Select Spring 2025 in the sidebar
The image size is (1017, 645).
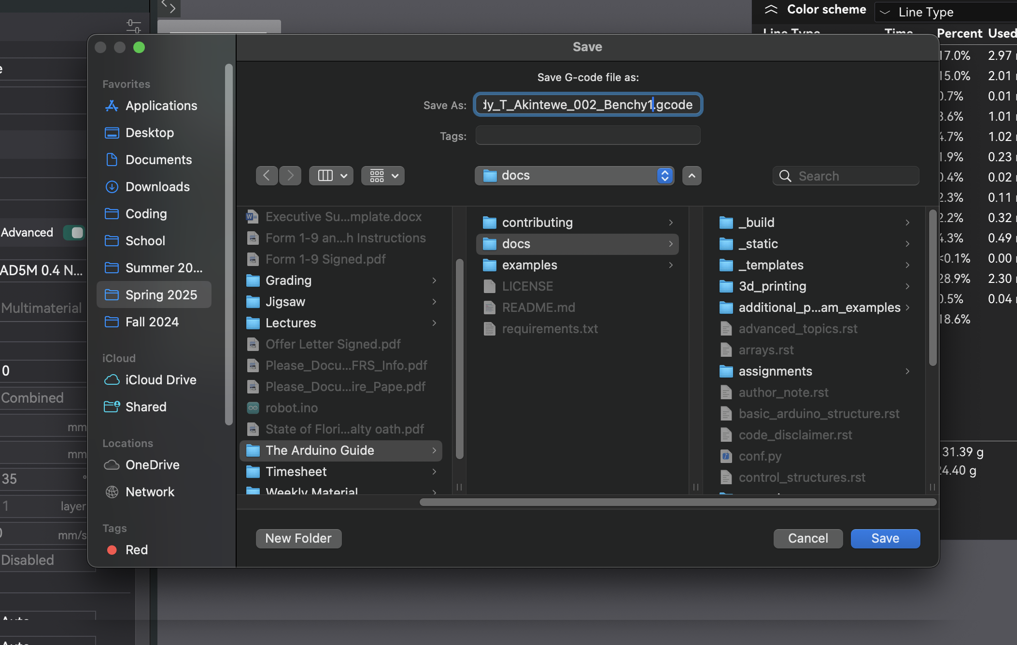pos(154,295)
